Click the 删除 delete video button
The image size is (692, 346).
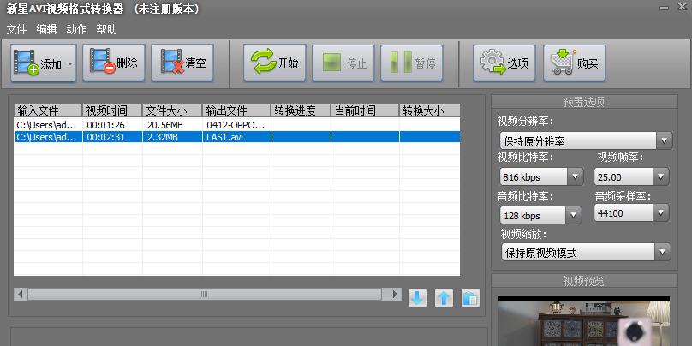click(x=114, y=63)
